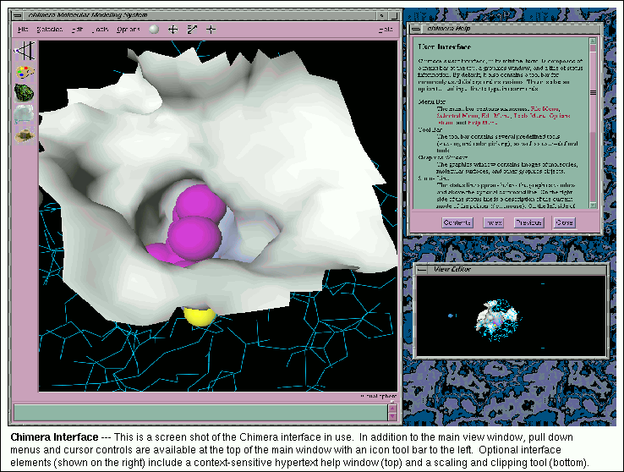Open the Options menu
Screen dimensions: 624x472
(x=129, y=30)
